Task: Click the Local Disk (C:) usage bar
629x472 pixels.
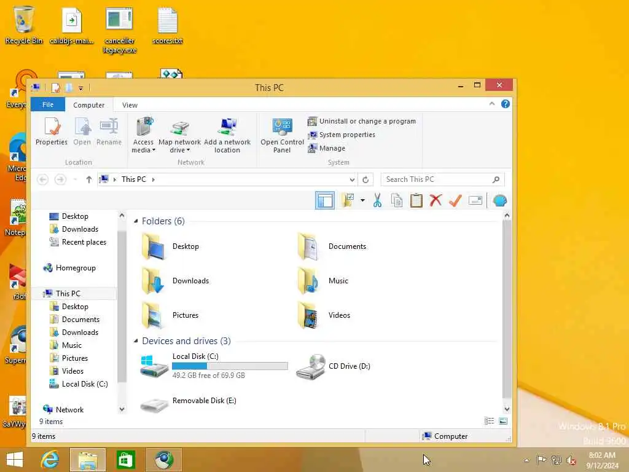Action: (x=230, y=366)
